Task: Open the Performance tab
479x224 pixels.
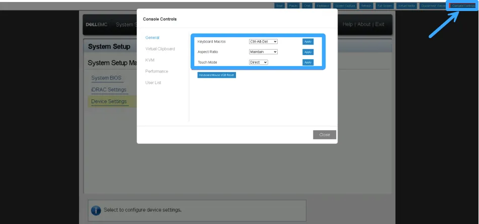Action: (156, 71)
